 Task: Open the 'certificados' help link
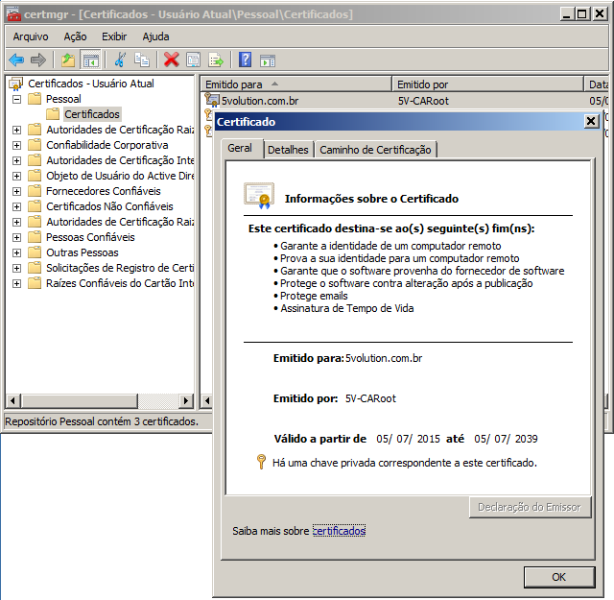pyautogui.click(x=340, y=531)
